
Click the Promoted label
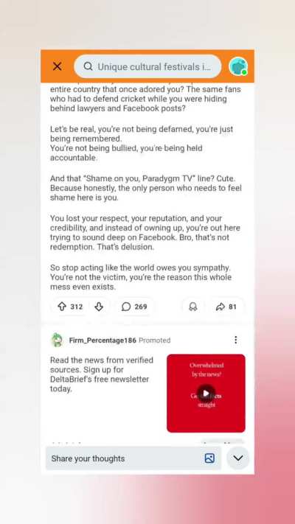coord(155,340)
